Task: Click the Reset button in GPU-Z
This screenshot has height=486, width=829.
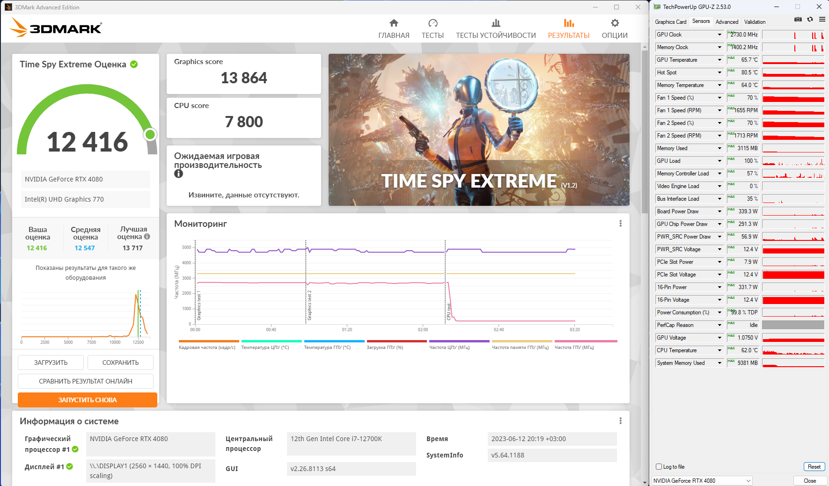Action: [814, 466]
